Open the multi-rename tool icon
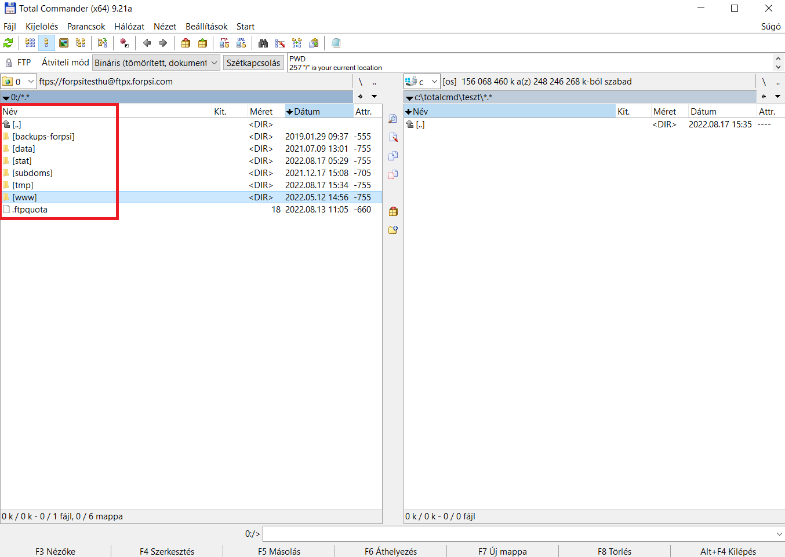 point(280,43)
